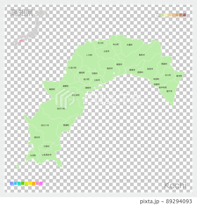Click the 三原村 label on the map
This screenshot has width=197, height=205.
pyautogui.click(x=46, y=146)
